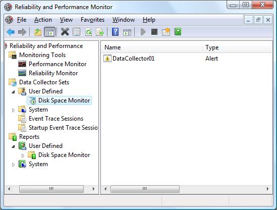Screen dimensions: 277x210
Task: Select Data Collector Sets node
Action: pyautogui.click(x=44, y=82)
